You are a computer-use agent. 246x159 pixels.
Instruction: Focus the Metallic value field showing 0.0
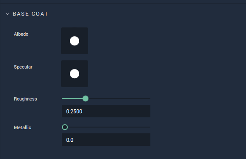[x=106, y=140]
